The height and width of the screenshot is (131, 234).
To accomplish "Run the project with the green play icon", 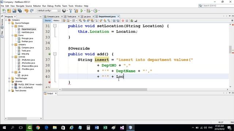I will pos(82,11).
